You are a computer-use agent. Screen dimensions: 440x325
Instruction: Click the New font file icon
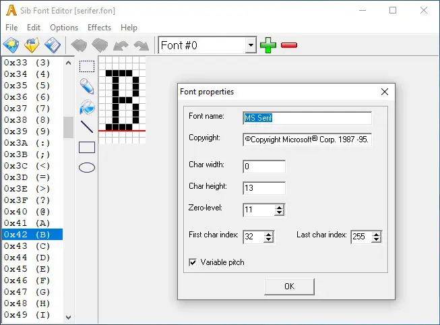tap(11, 45)
